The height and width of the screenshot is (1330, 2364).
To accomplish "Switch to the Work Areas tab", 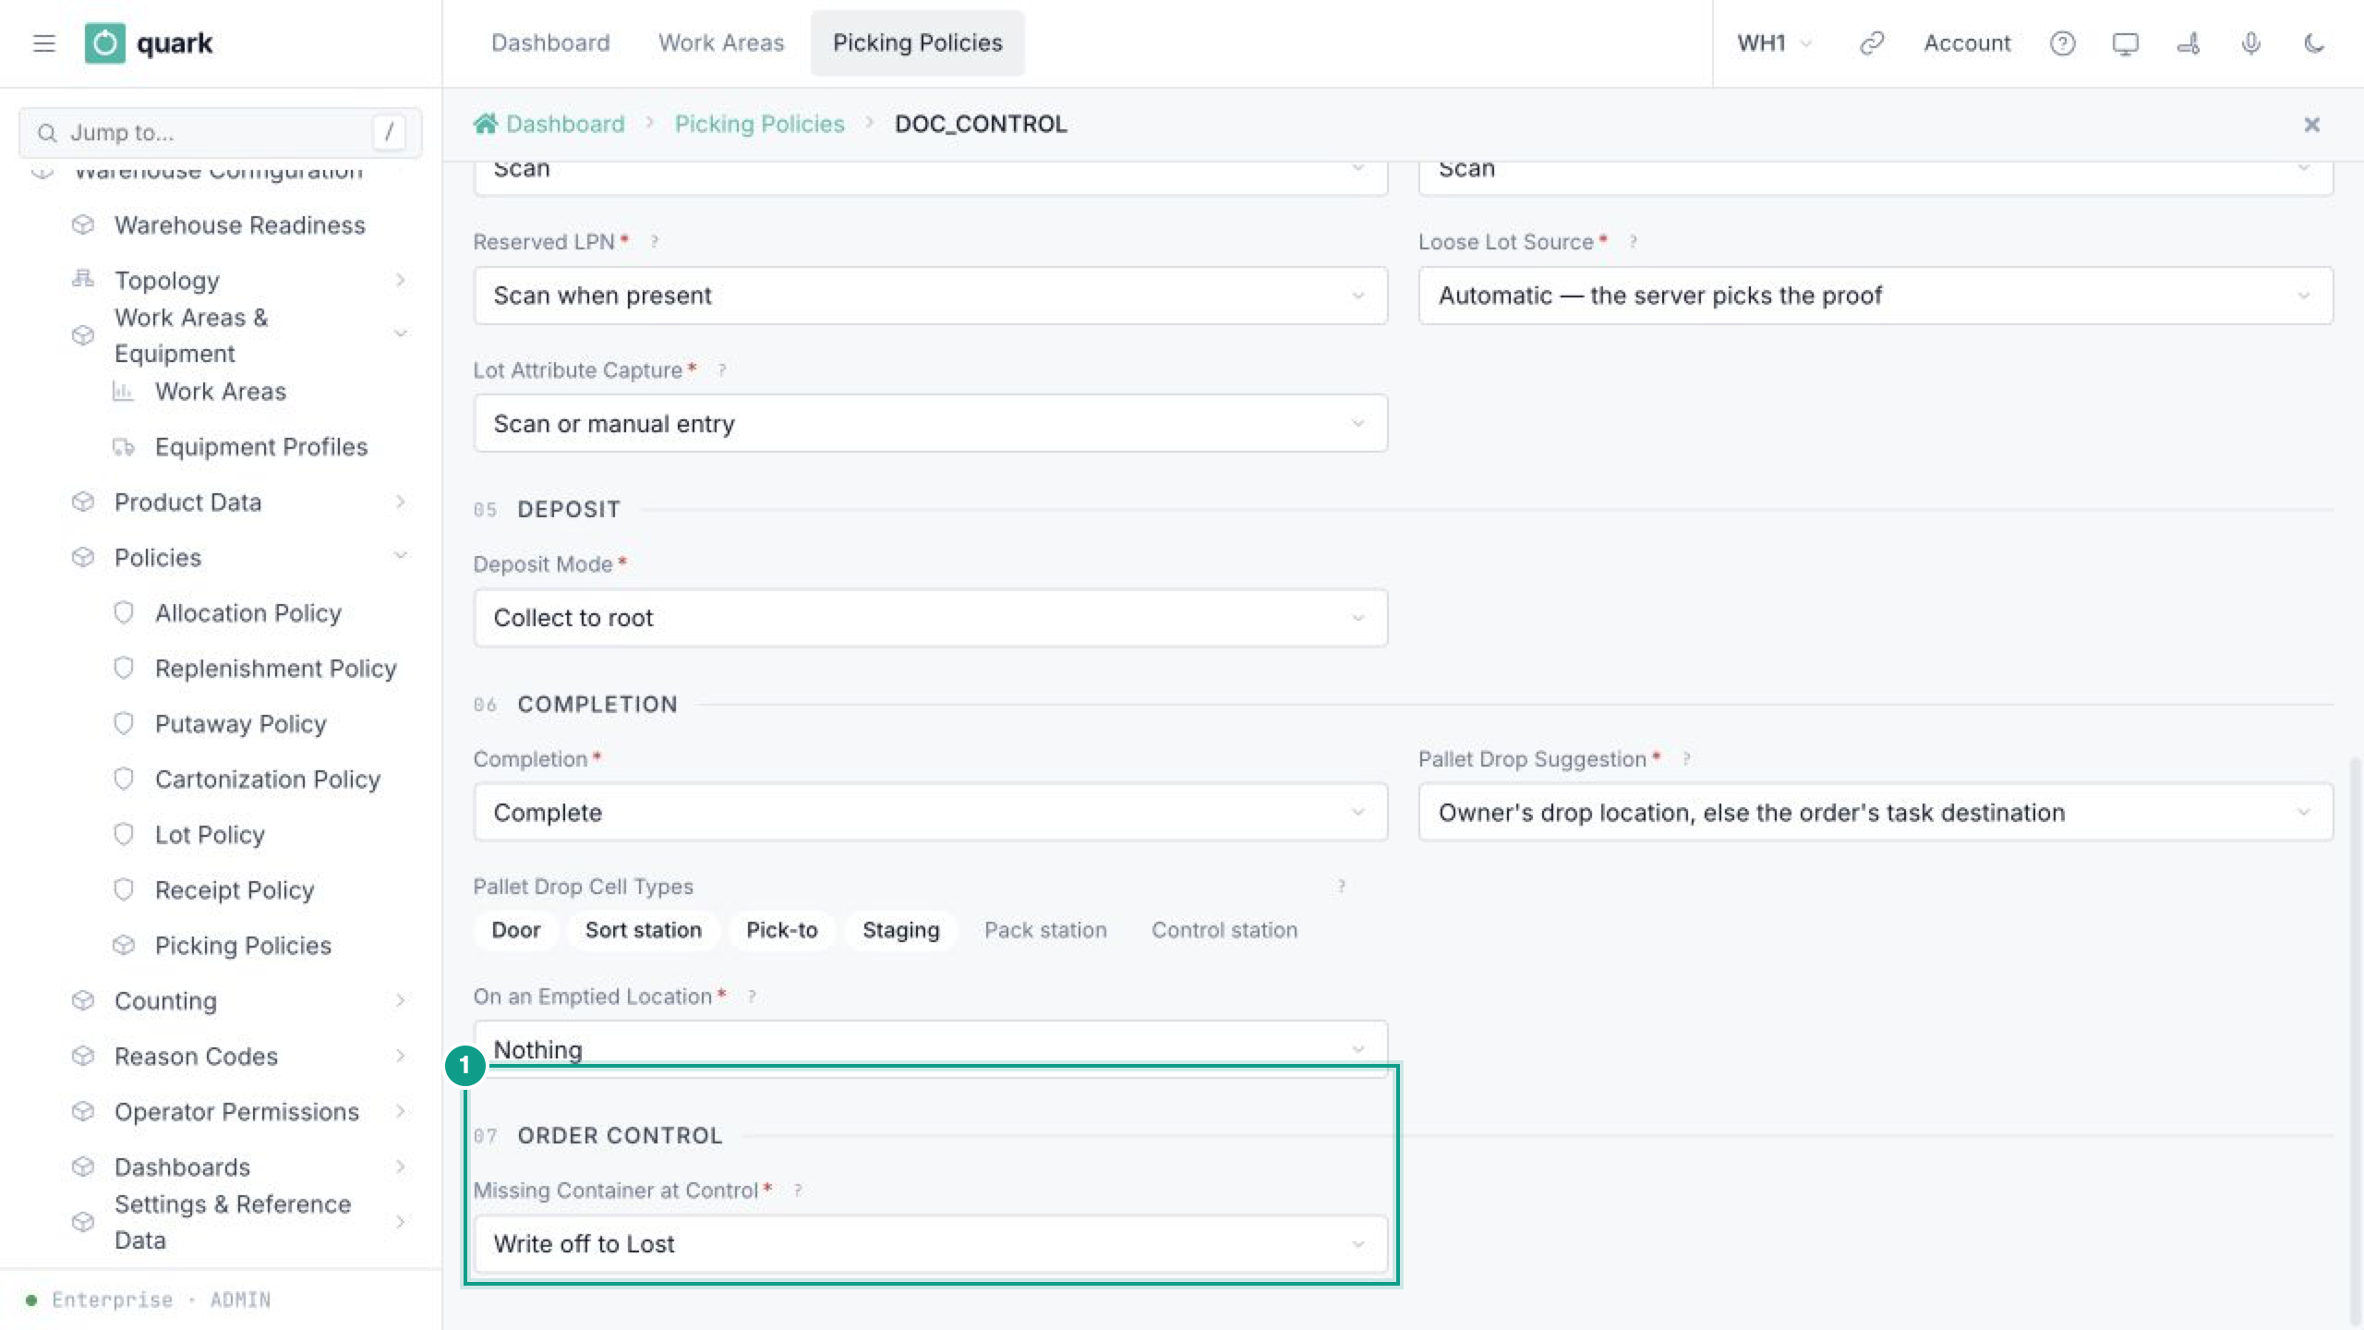I will coord(721,43).
